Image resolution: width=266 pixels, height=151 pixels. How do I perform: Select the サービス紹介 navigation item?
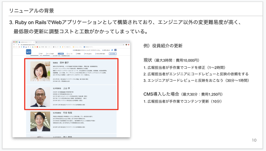pyautogui.click(x=50, y=53)
